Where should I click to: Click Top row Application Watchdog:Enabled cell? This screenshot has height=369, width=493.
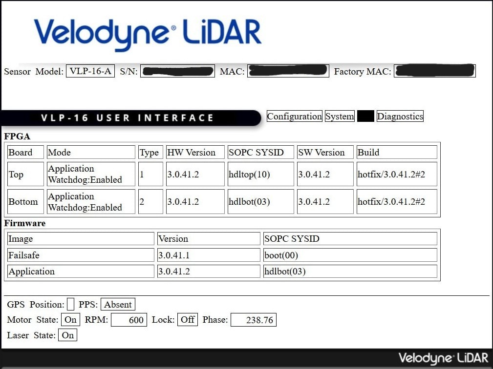pos(91,174)
